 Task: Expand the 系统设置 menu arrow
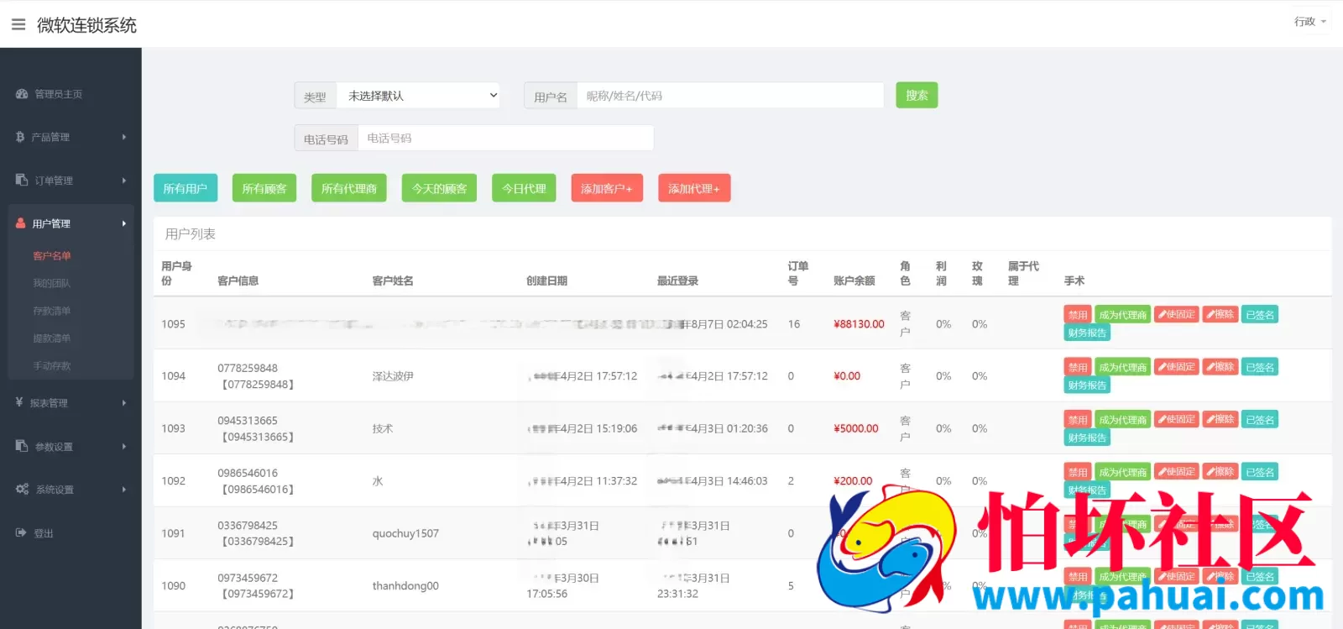[124, 490]
